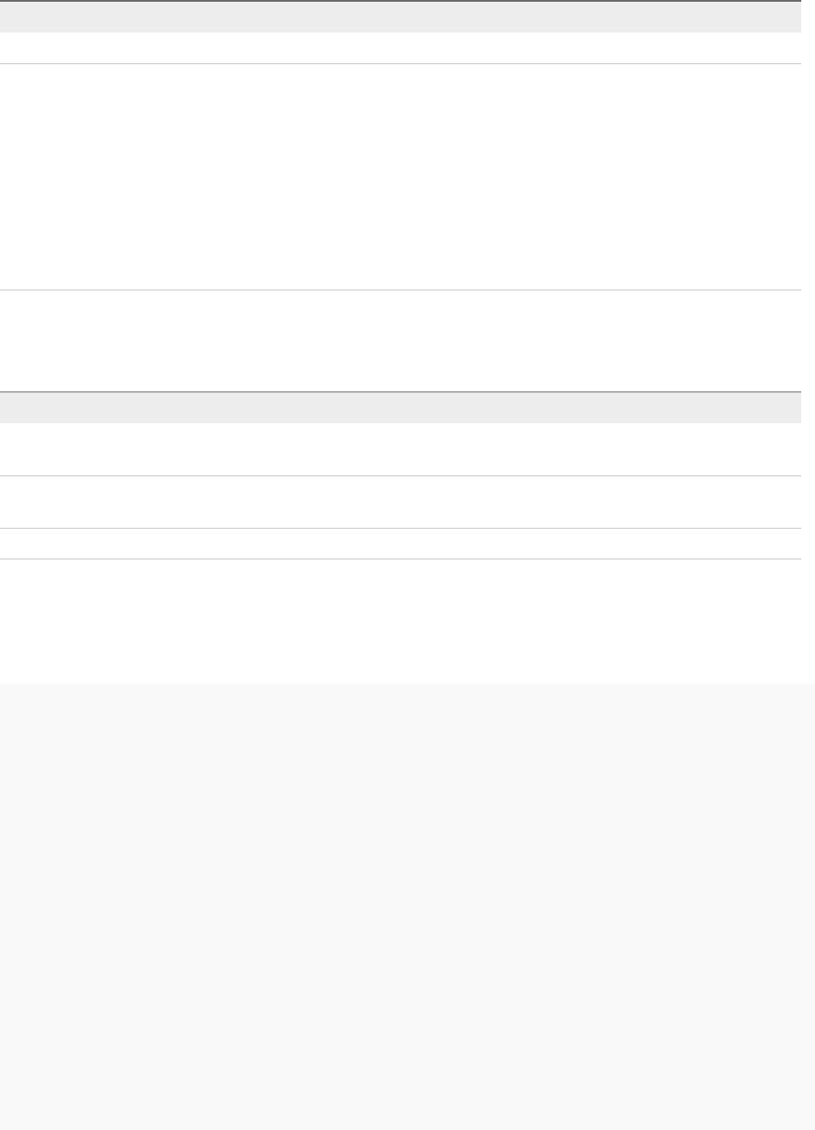Click the light-gray panel's center area

[x=407, y=907]
